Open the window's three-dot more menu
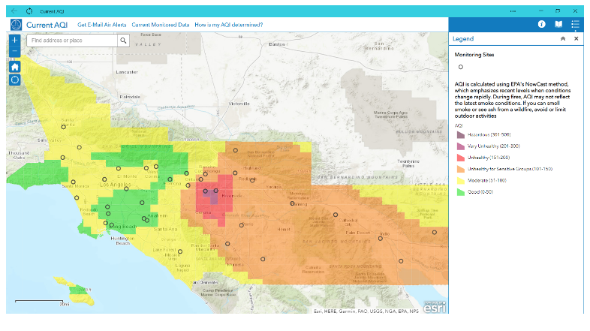Image resolution: width=590 pixels, height=331 pixels. click(513, 11)
